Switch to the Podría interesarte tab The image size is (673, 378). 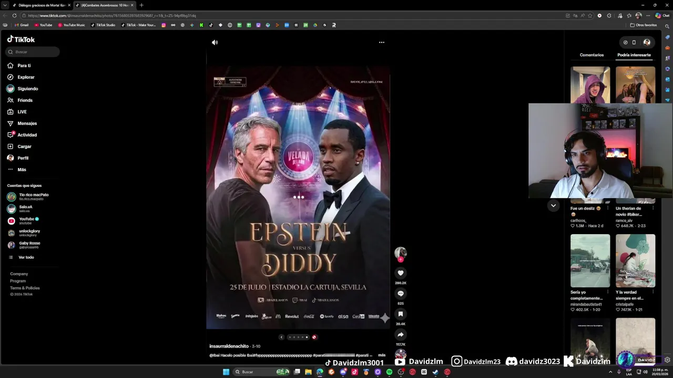pos(634,55)
